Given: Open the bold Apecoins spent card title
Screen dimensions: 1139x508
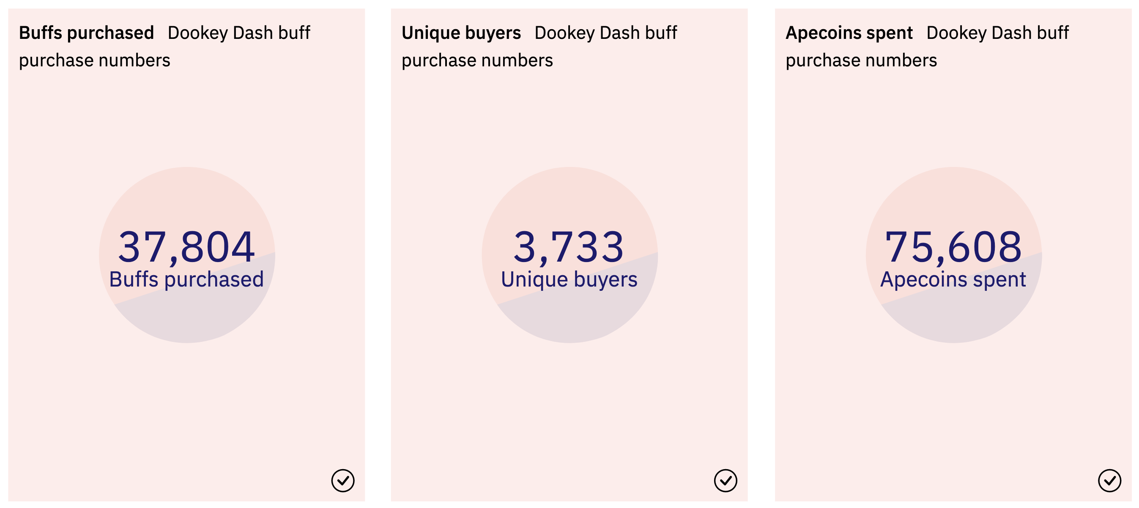Looking at the screenshot, I should (849, 33).
